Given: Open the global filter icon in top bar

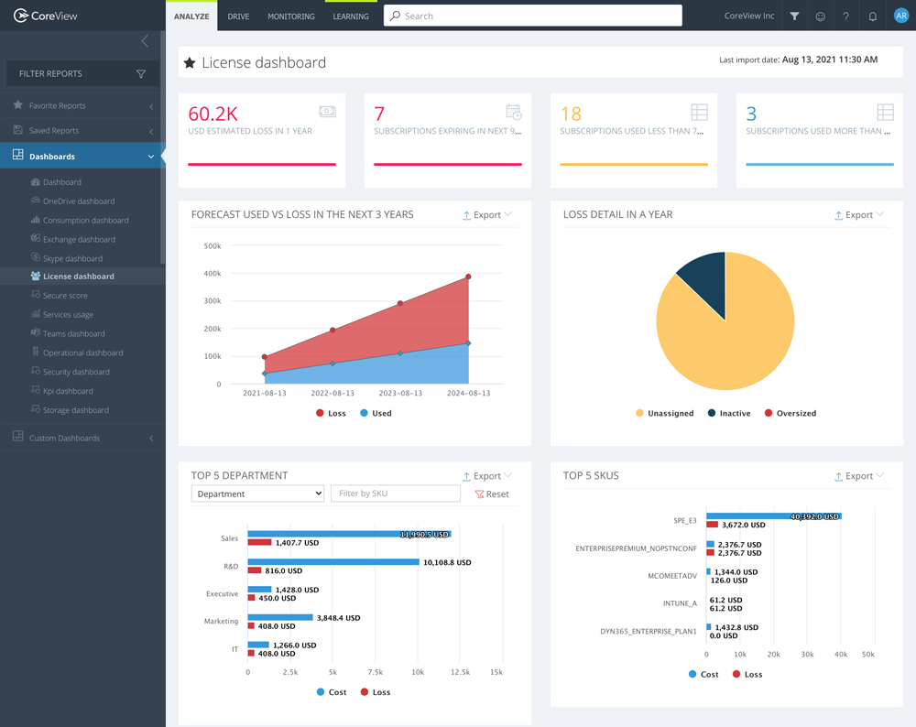Looking at the screenshot, I should pos(794,16).
